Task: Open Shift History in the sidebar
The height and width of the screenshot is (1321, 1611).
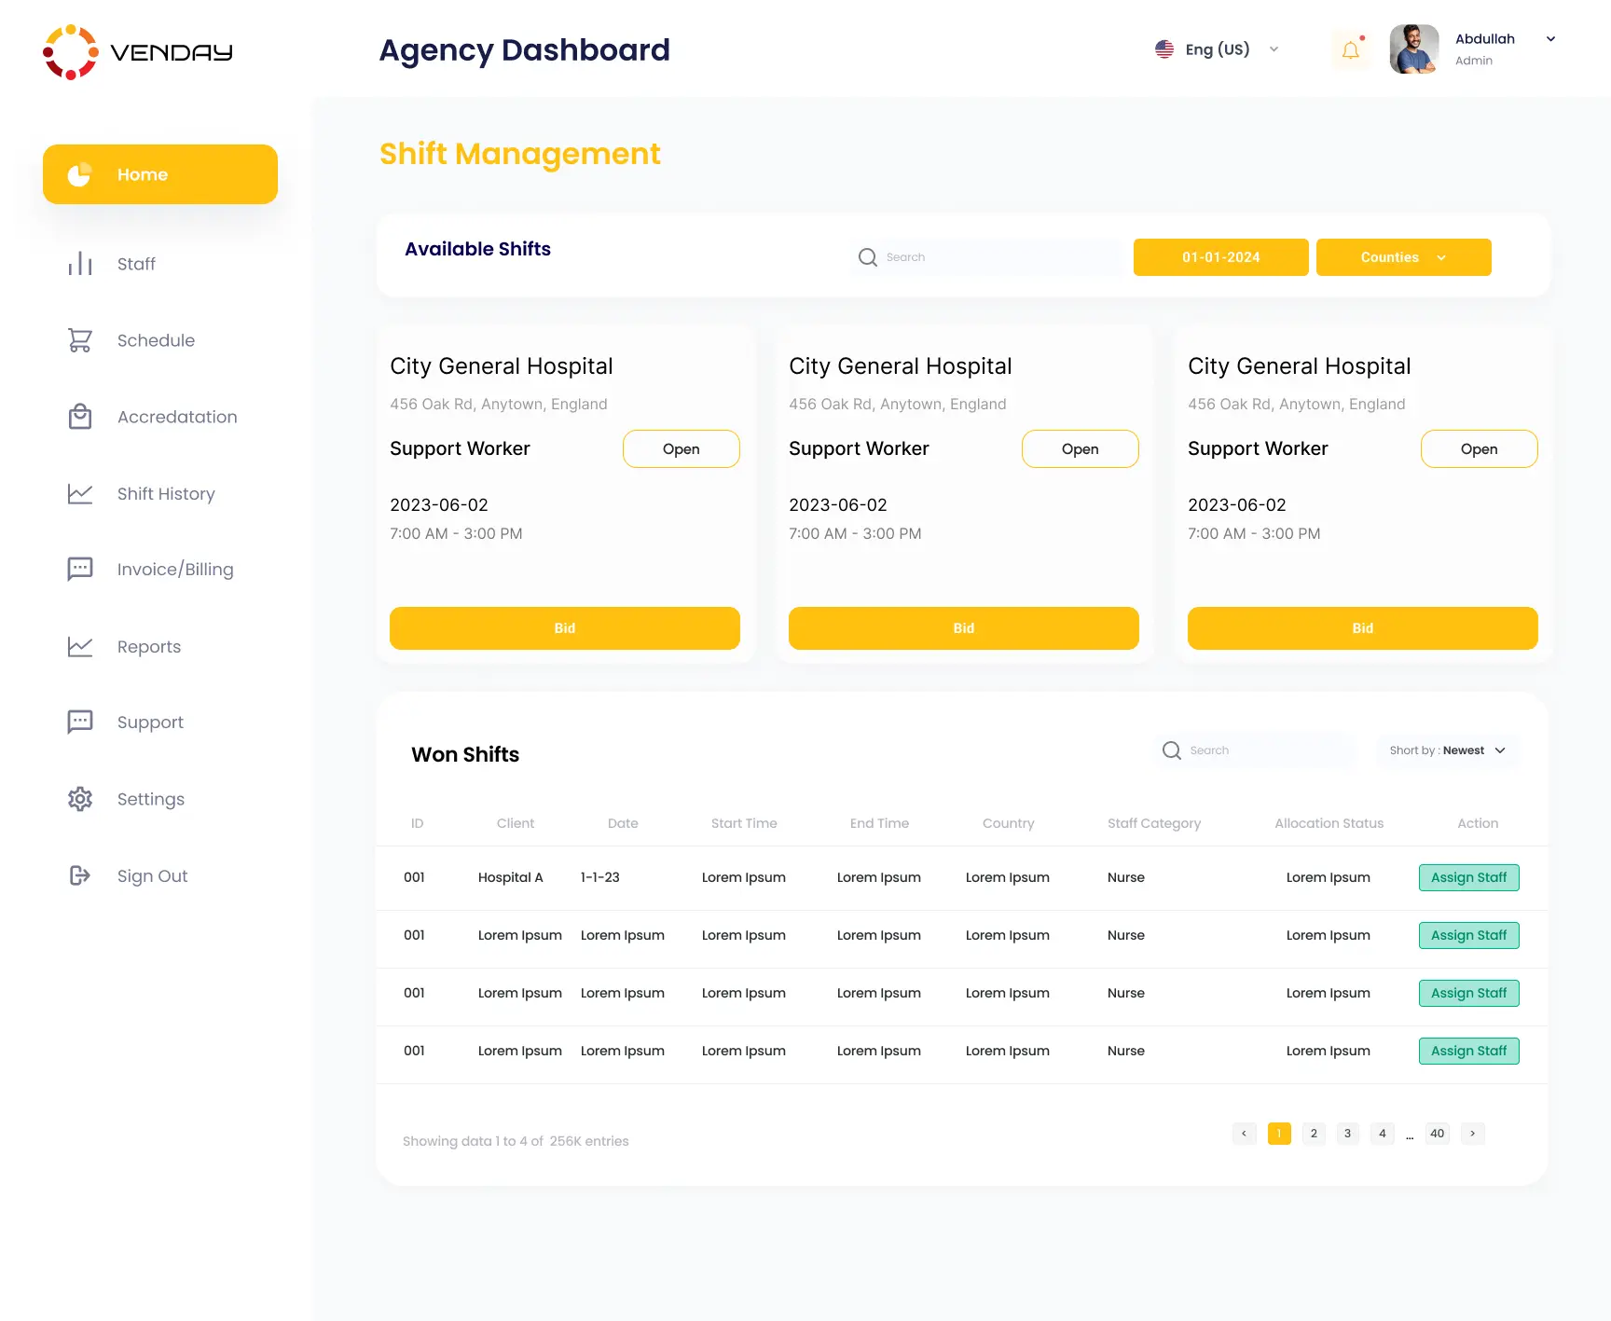Action: pos(166,493)
